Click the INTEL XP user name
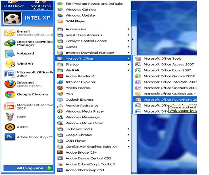 pyautogui.click(x=37, y=18)
